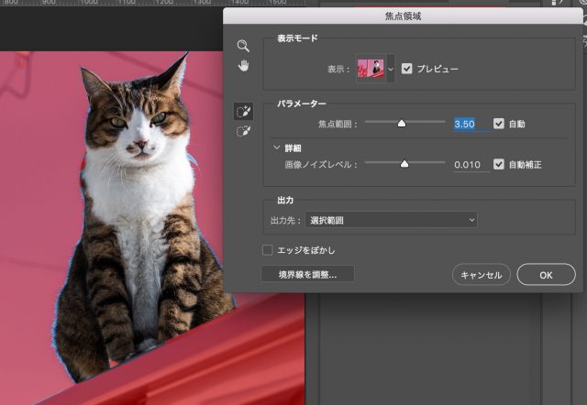Toggle the プレビュー checkbox
This screenshot has height=405, width=587.
(407, 69)
